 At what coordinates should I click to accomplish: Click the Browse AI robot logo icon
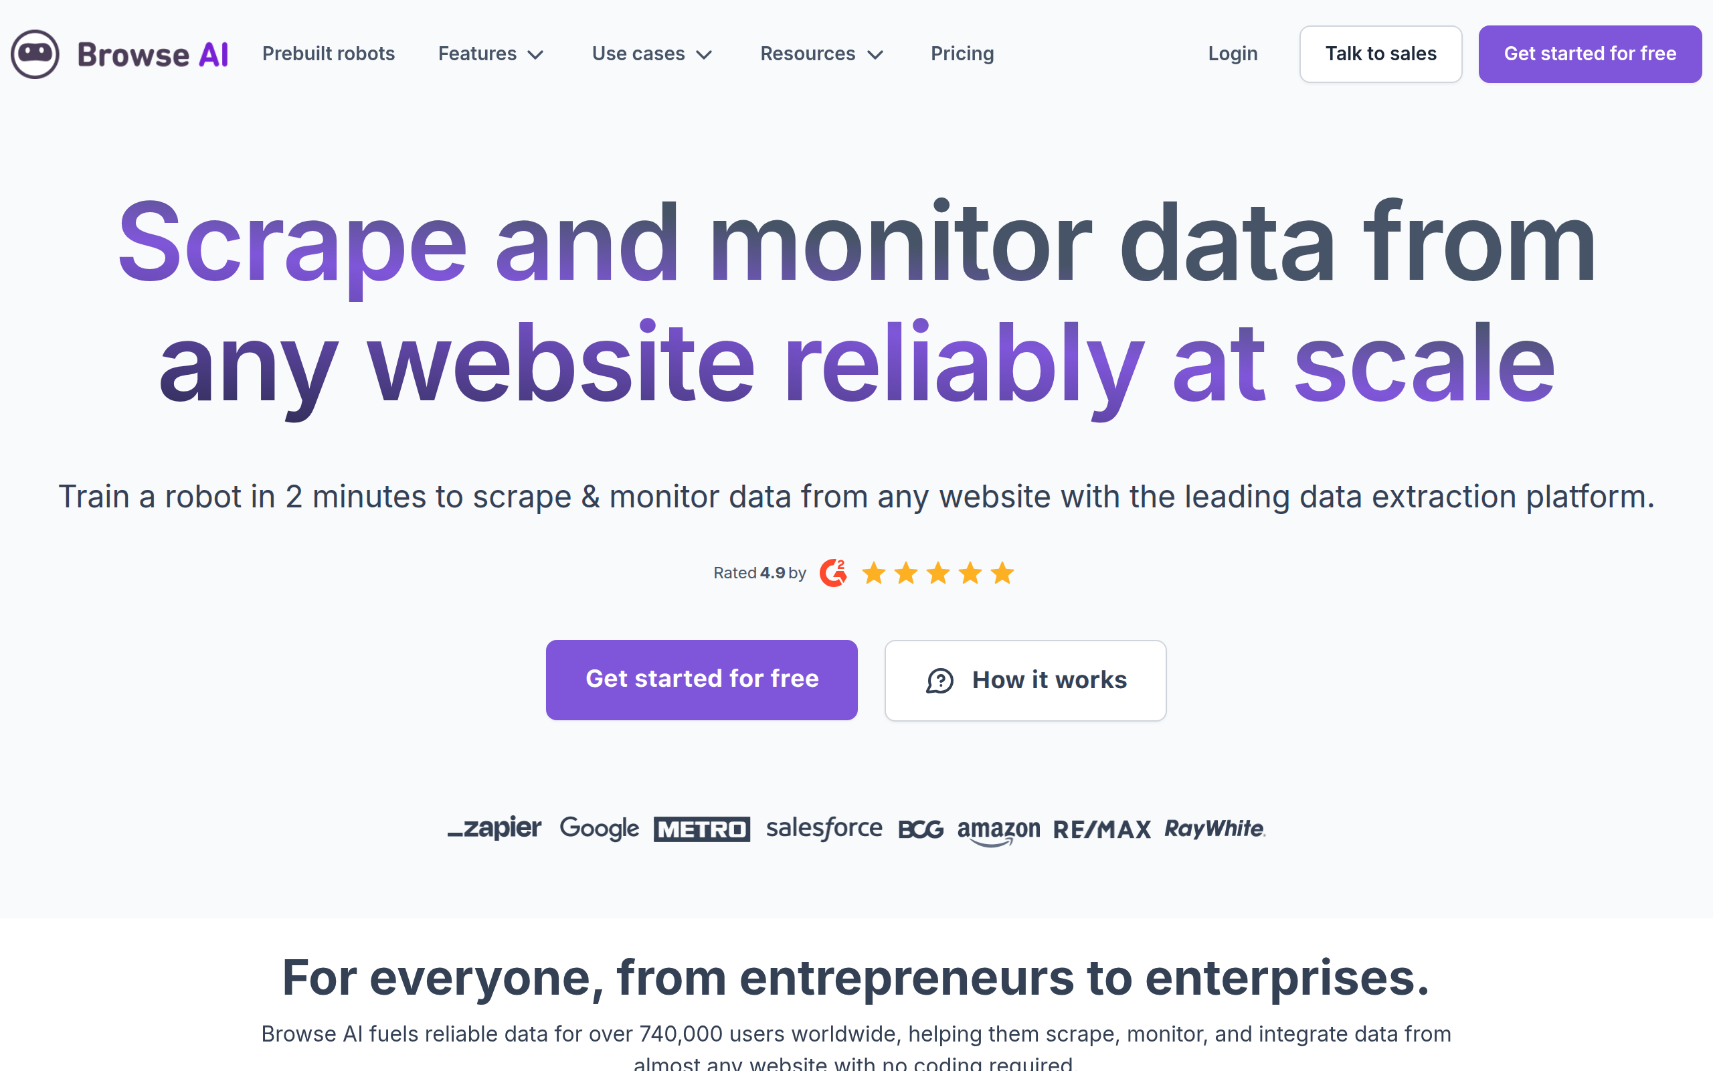point(35,54)
